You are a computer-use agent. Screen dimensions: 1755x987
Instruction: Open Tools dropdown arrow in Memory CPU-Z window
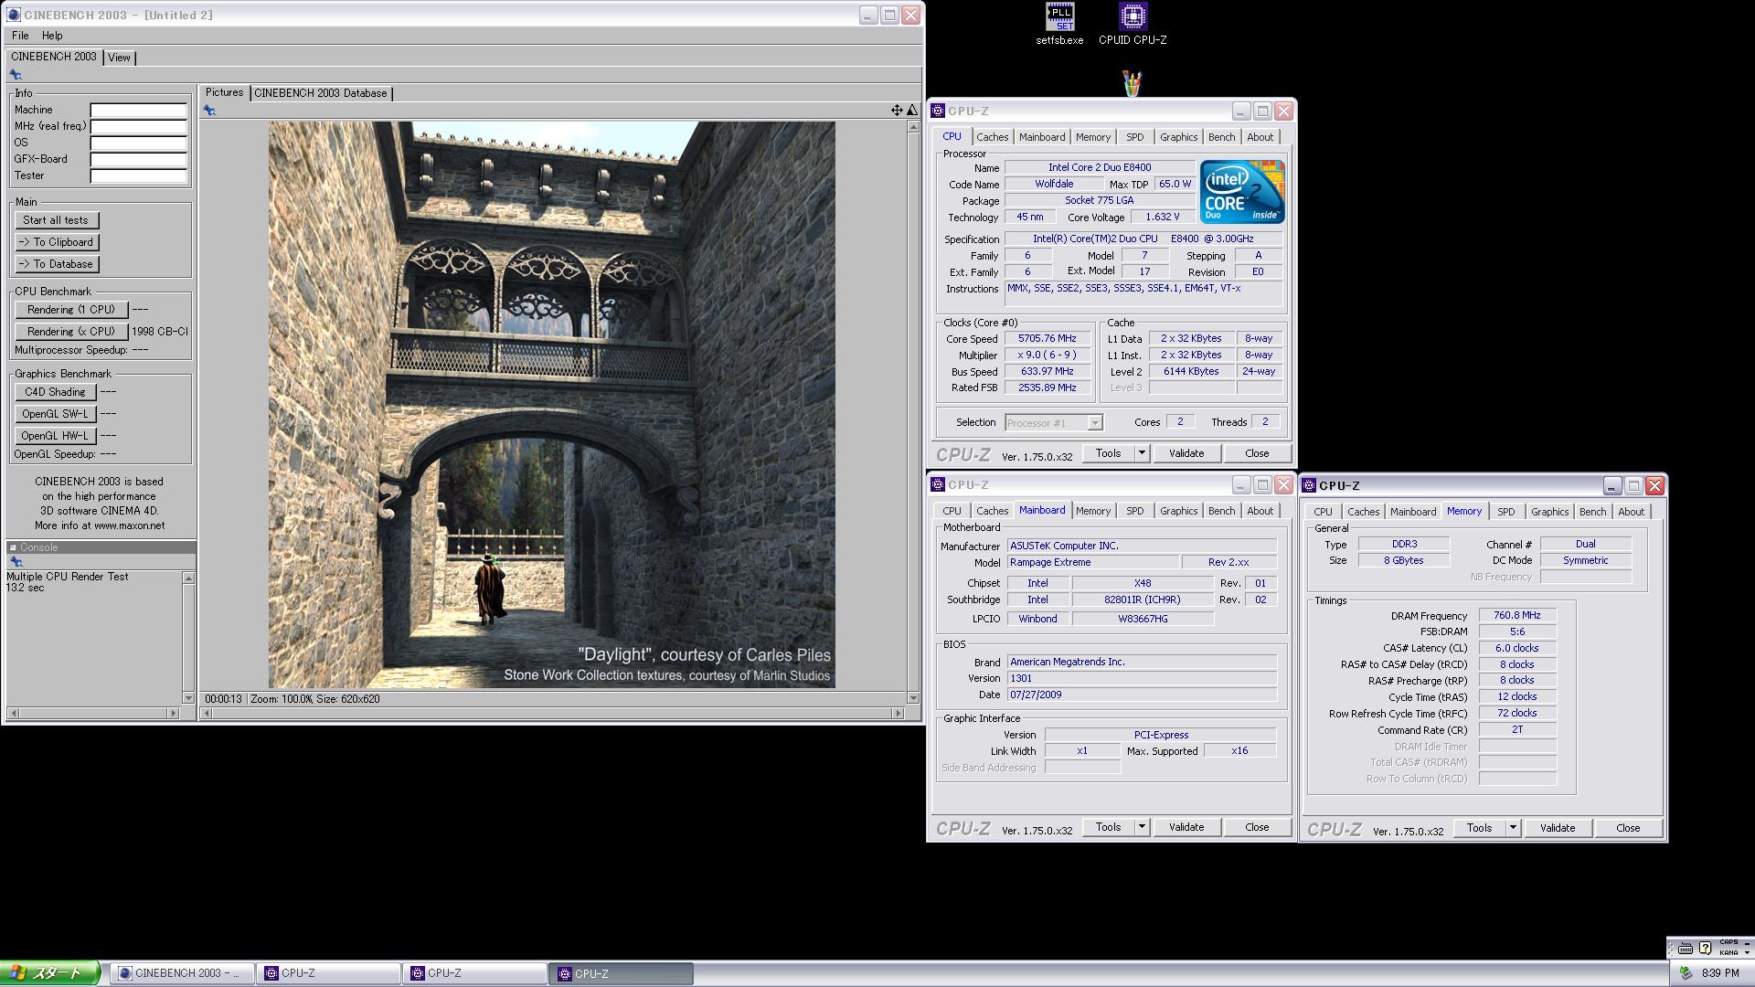1512,828
